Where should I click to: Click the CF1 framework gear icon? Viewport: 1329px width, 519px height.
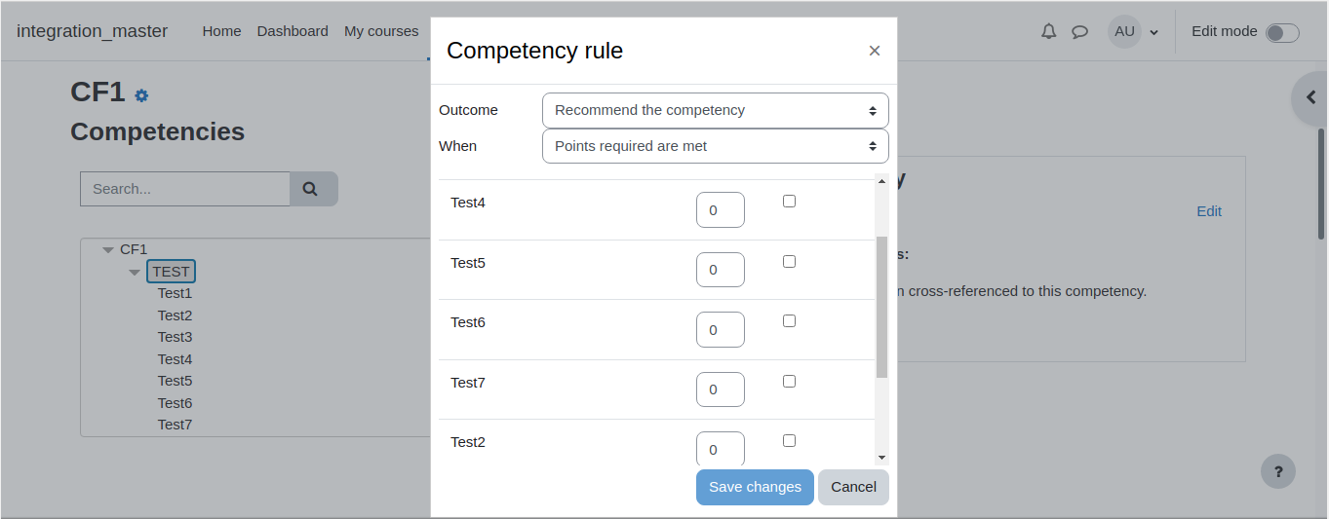141,95
